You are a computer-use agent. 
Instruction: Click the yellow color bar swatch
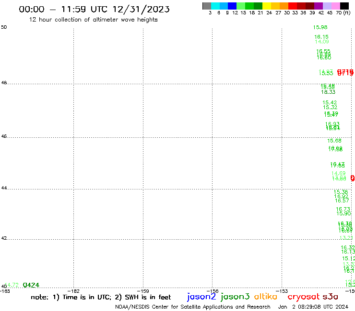(267, 6)
